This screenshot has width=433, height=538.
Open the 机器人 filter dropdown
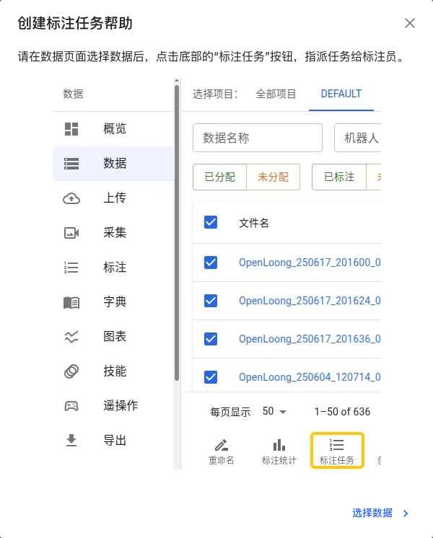[x=358, y=138]
